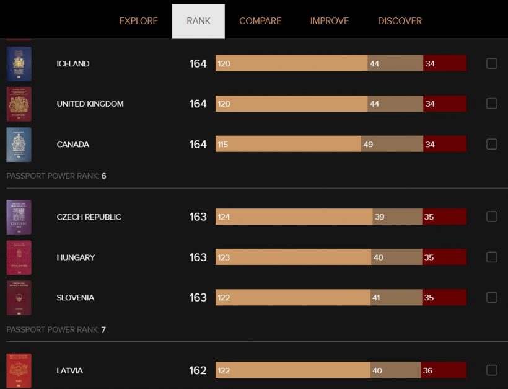
Task: Open the Discover tab
Action: click(x=400, y=21)
